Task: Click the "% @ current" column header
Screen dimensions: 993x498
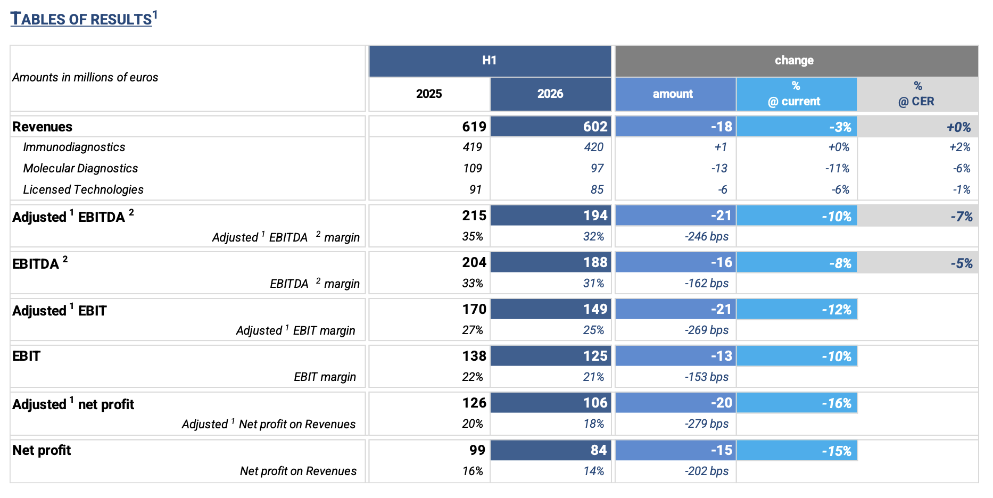Action: point(797,94)
